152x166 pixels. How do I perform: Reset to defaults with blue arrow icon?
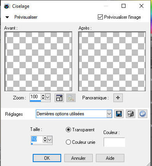[143, 114]
